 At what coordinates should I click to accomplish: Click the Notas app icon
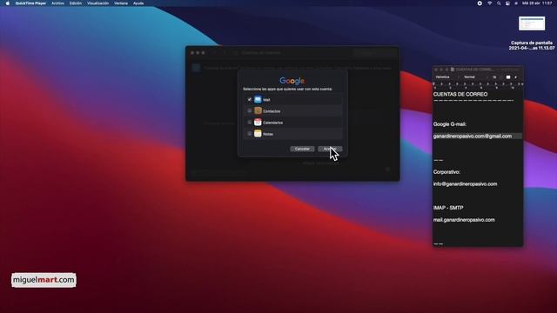pyautogui.click(x=258, y=133)
